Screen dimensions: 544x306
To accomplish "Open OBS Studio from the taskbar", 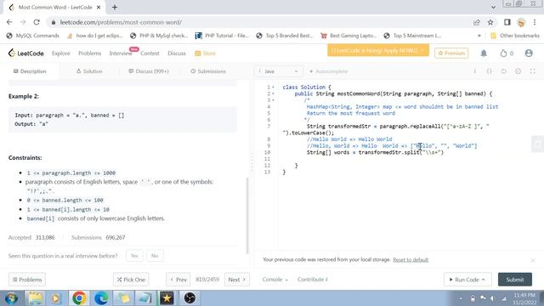I will point(190,298).
